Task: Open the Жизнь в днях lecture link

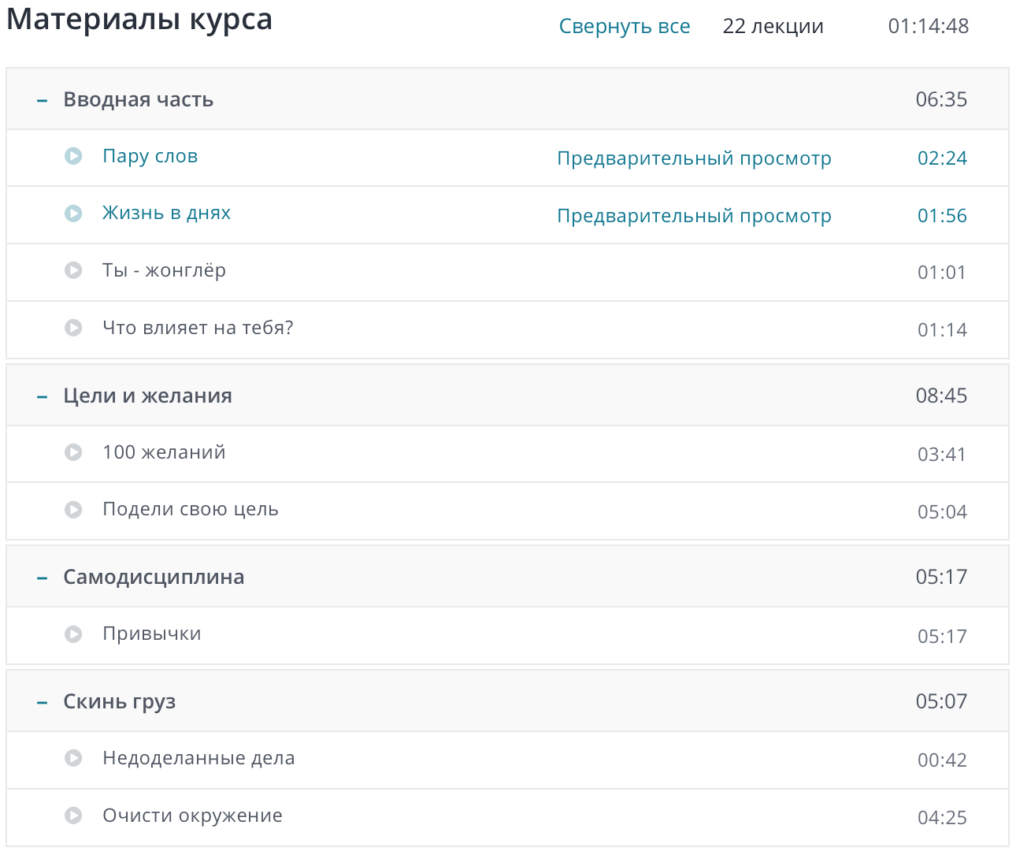Action: (166, 214)
